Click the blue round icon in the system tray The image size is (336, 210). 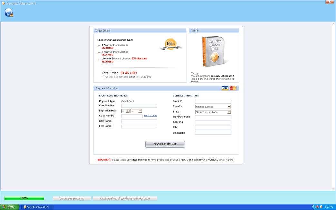point(313,207)
